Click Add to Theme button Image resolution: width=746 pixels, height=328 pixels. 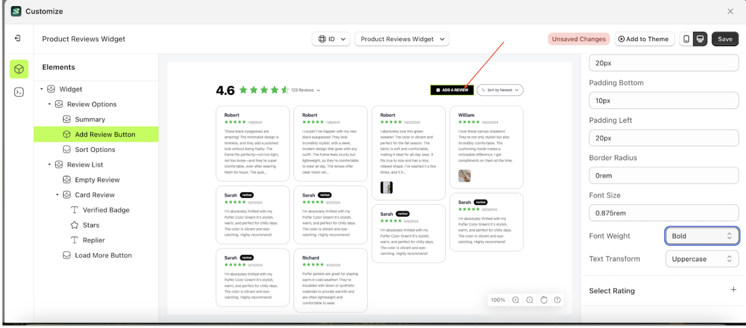pyautogui.click(x=644, y=39)
